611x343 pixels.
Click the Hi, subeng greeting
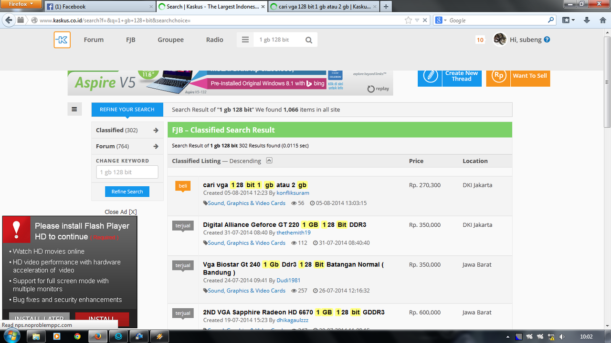click(x=526, y=40)
